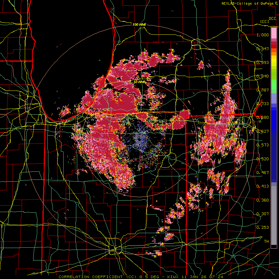
Task: Select the 1.000 scale value
Action: coord(263,35)
